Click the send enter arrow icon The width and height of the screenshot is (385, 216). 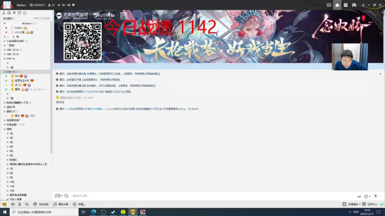pyautogui.click(x=359, y=196)
